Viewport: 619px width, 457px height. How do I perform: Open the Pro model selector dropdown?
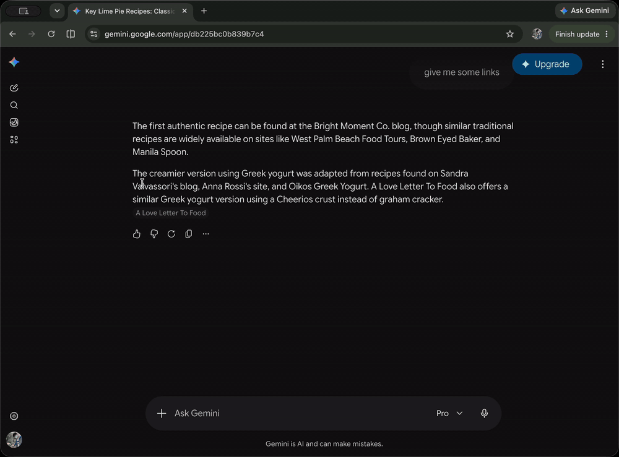pyautogui.click(x=449, y=413)
